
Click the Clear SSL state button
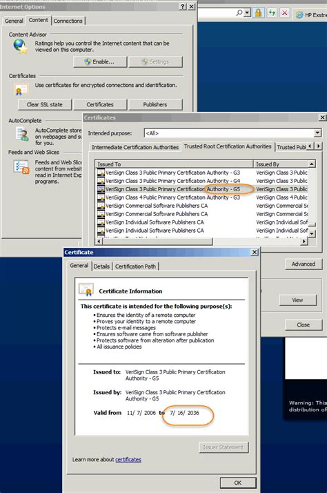tap(45, 104)
